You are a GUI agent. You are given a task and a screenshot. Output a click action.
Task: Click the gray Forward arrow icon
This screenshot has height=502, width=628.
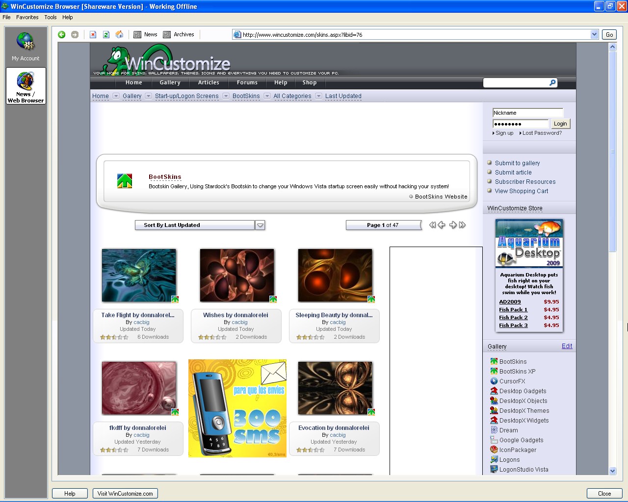coord(75,34)
